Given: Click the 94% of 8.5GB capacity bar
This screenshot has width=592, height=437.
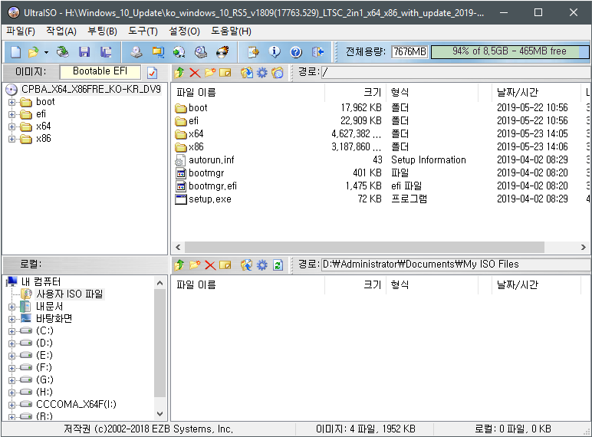Looking at the screenshot, I should pyautogui.click(x=510, y=51).
